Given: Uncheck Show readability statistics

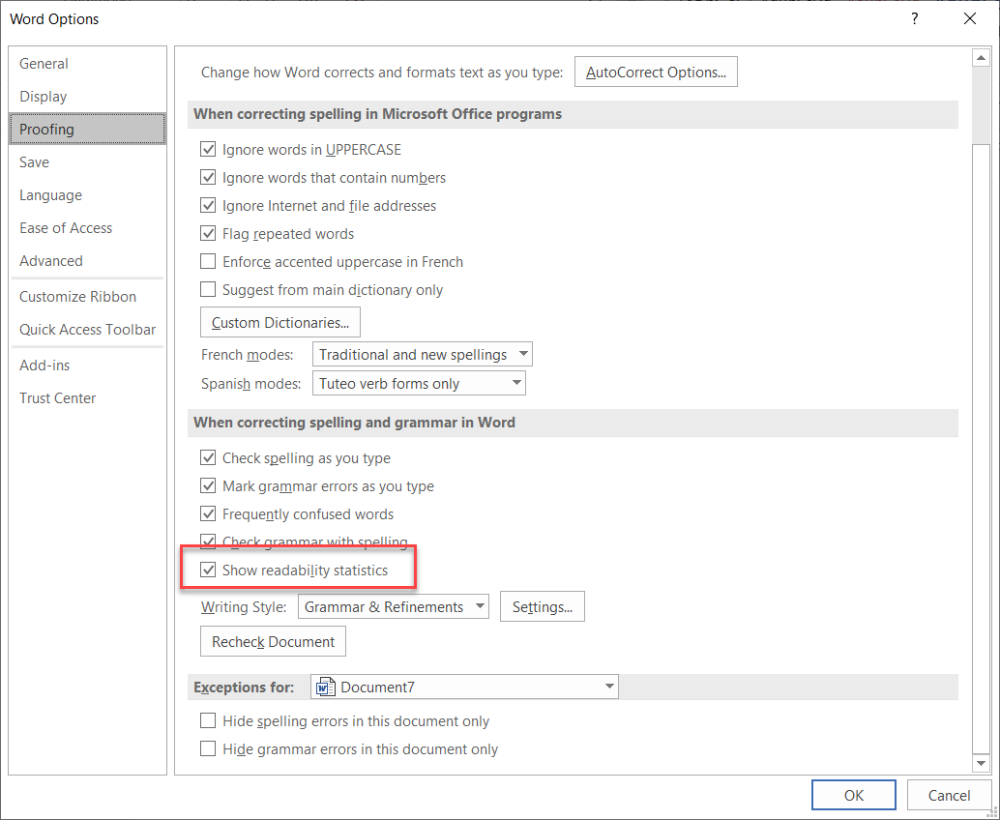Looking at the screenshot, I should 208,571.
